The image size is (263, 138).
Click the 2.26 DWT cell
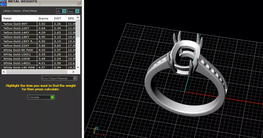coord(59,24)
